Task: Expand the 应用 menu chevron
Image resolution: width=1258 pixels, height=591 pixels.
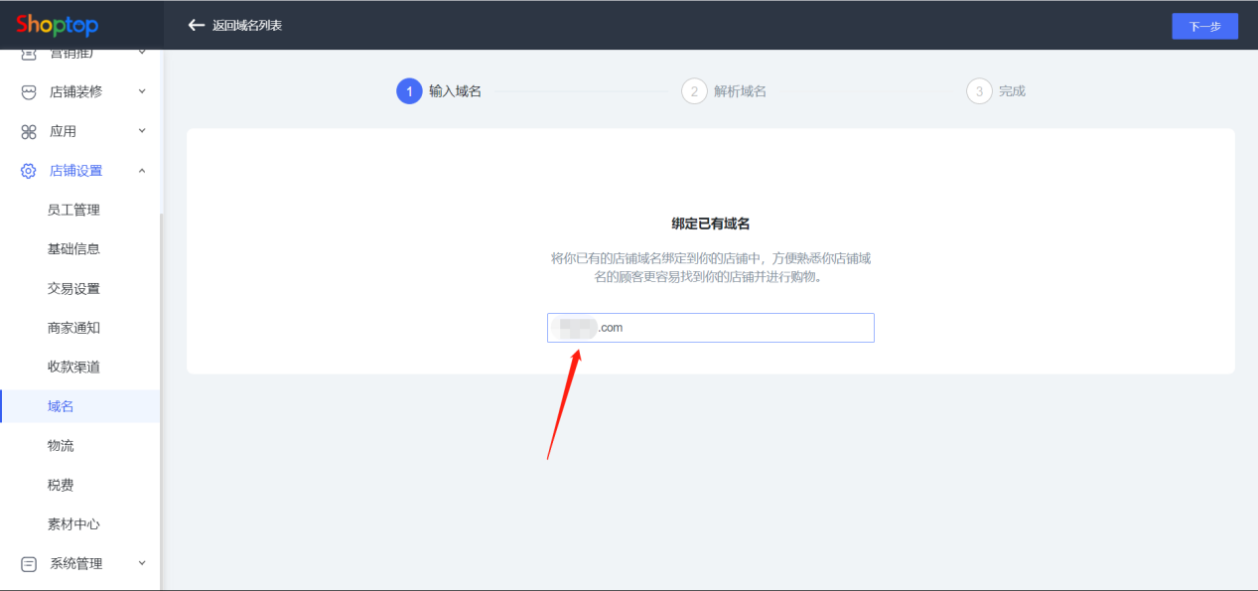Action: [x=142, y=131]
